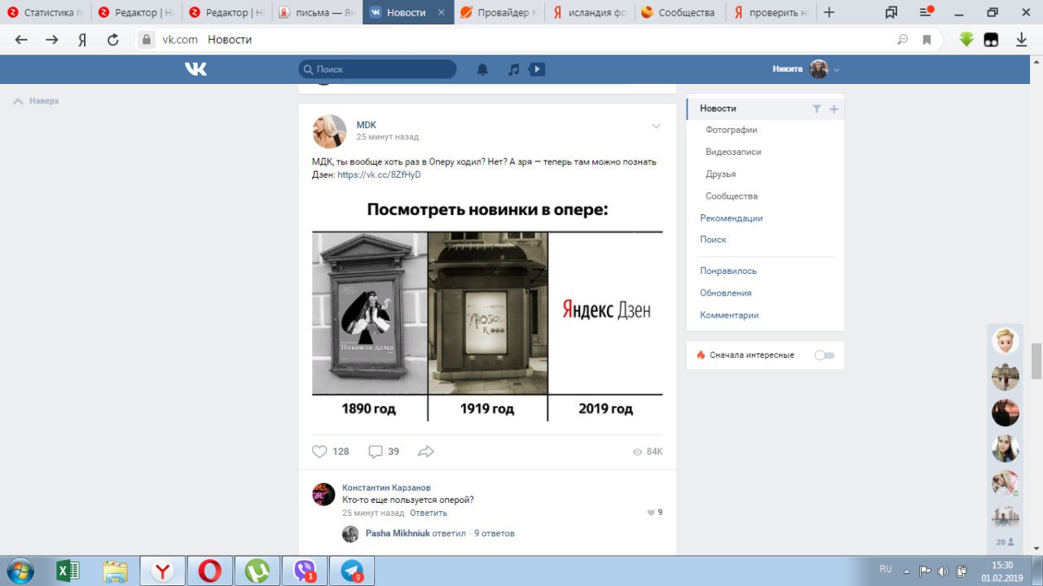Share the MDK post with arrow icon
The height and width of the screenshot is (586, 1043).
click(425, 452)
